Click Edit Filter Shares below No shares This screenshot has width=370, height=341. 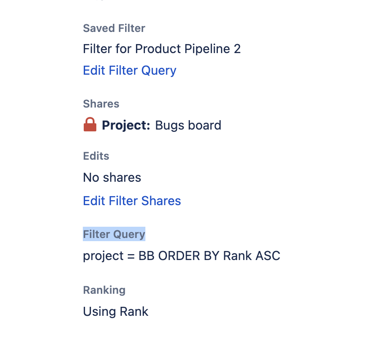point(131,201)
